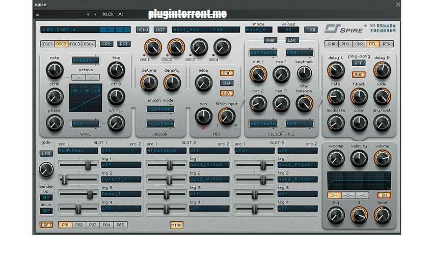This screenshot has width=433, height=257.
Task: Click the res 1 filter knob
Action: coord(281,74)
